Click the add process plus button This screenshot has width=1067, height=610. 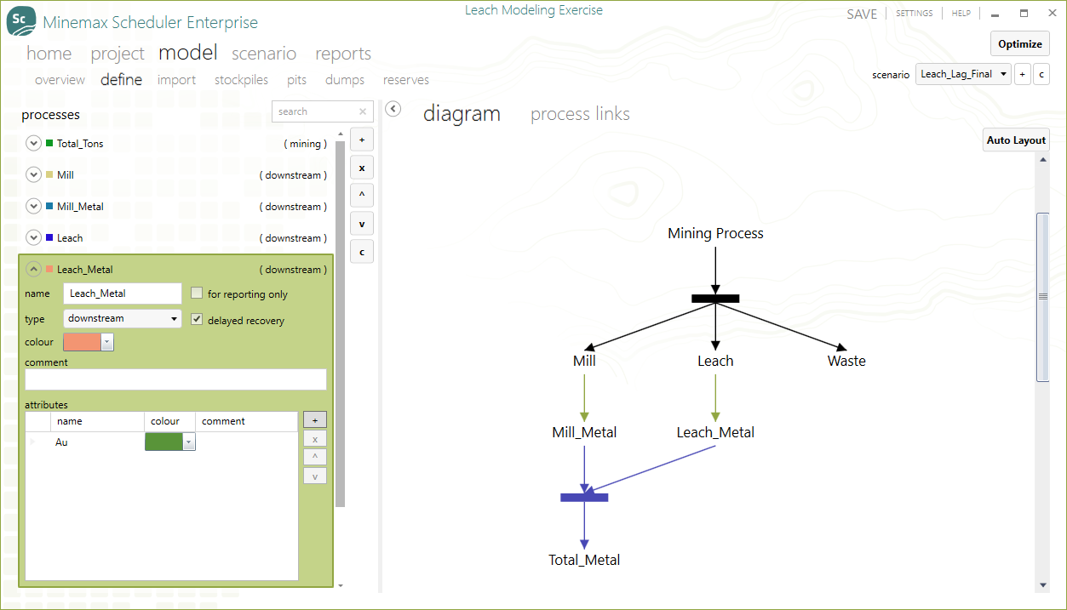362,139
